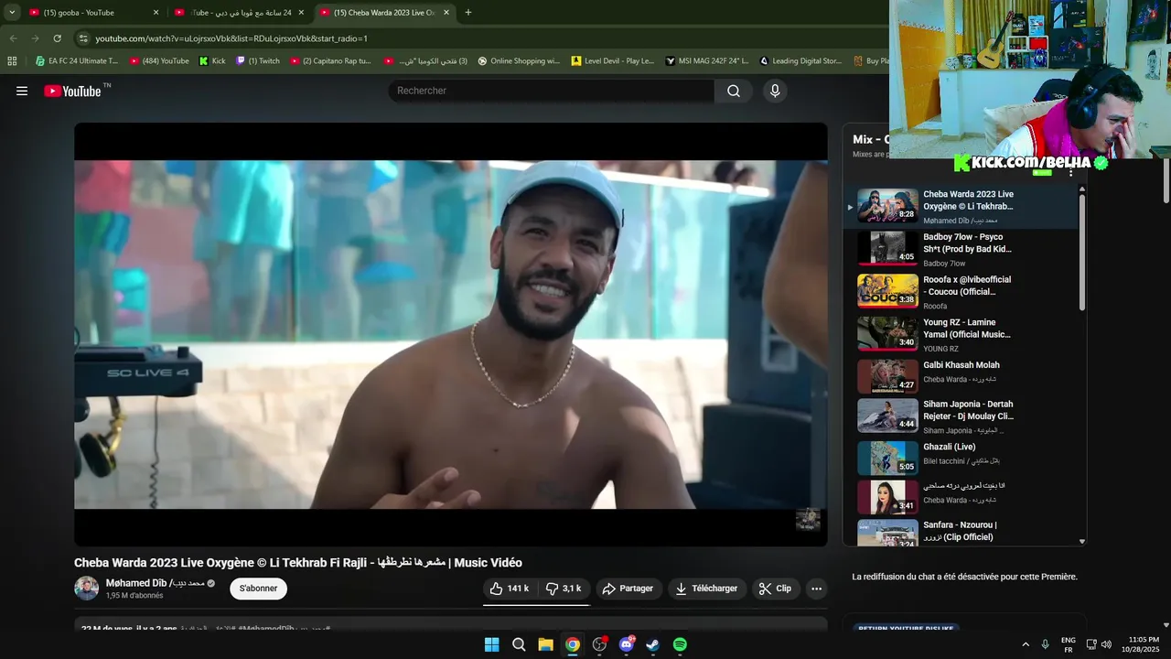Focus the Rechercher search field

[x=552, y=91]
